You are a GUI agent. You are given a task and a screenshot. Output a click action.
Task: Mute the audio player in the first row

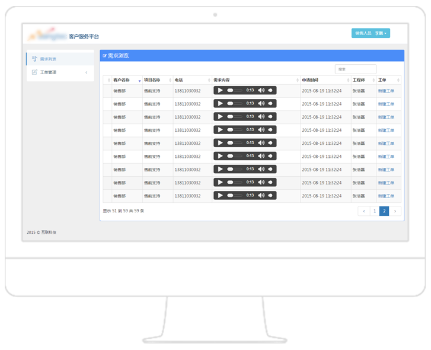click(261, 90)
